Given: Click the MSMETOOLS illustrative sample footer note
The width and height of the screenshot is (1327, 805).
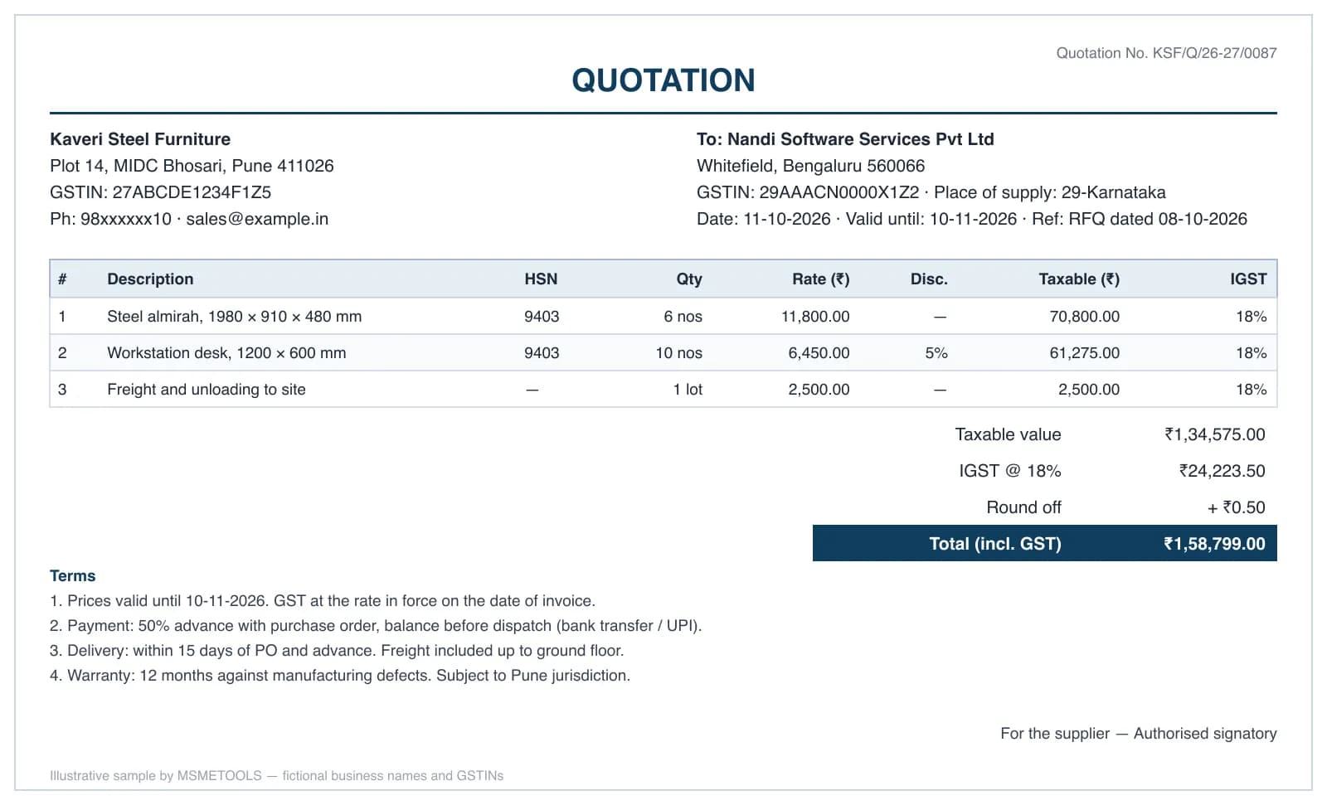Looking at the screenshot, I should [277, 776].
